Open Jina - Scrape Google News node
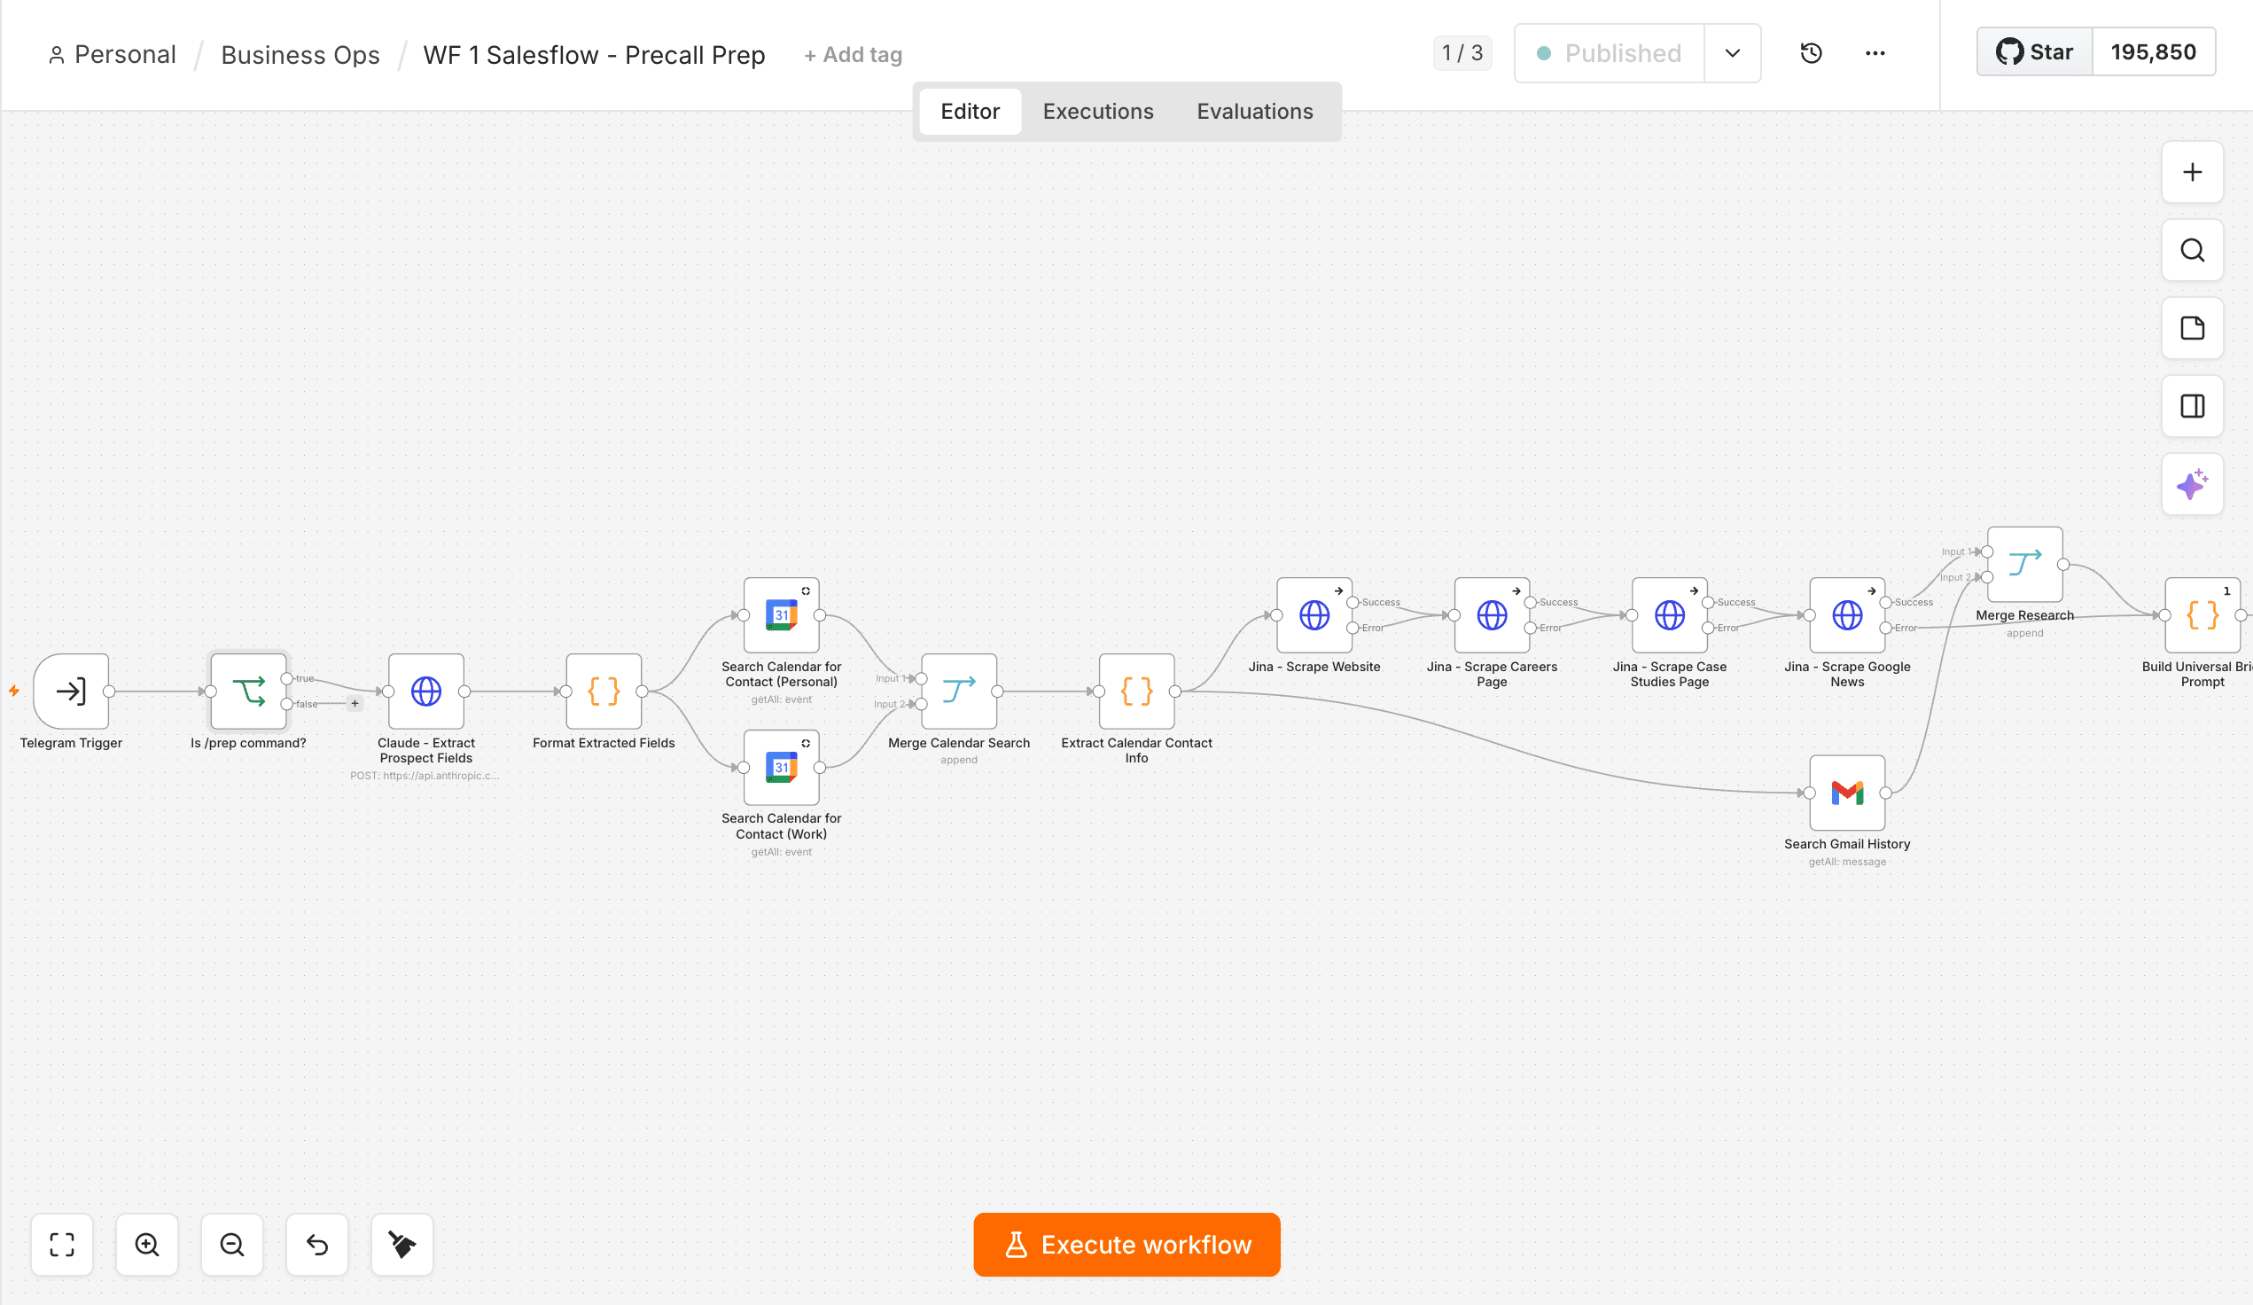The width and height of the screenshot is (2253, 1305). tap(1847, 614)
